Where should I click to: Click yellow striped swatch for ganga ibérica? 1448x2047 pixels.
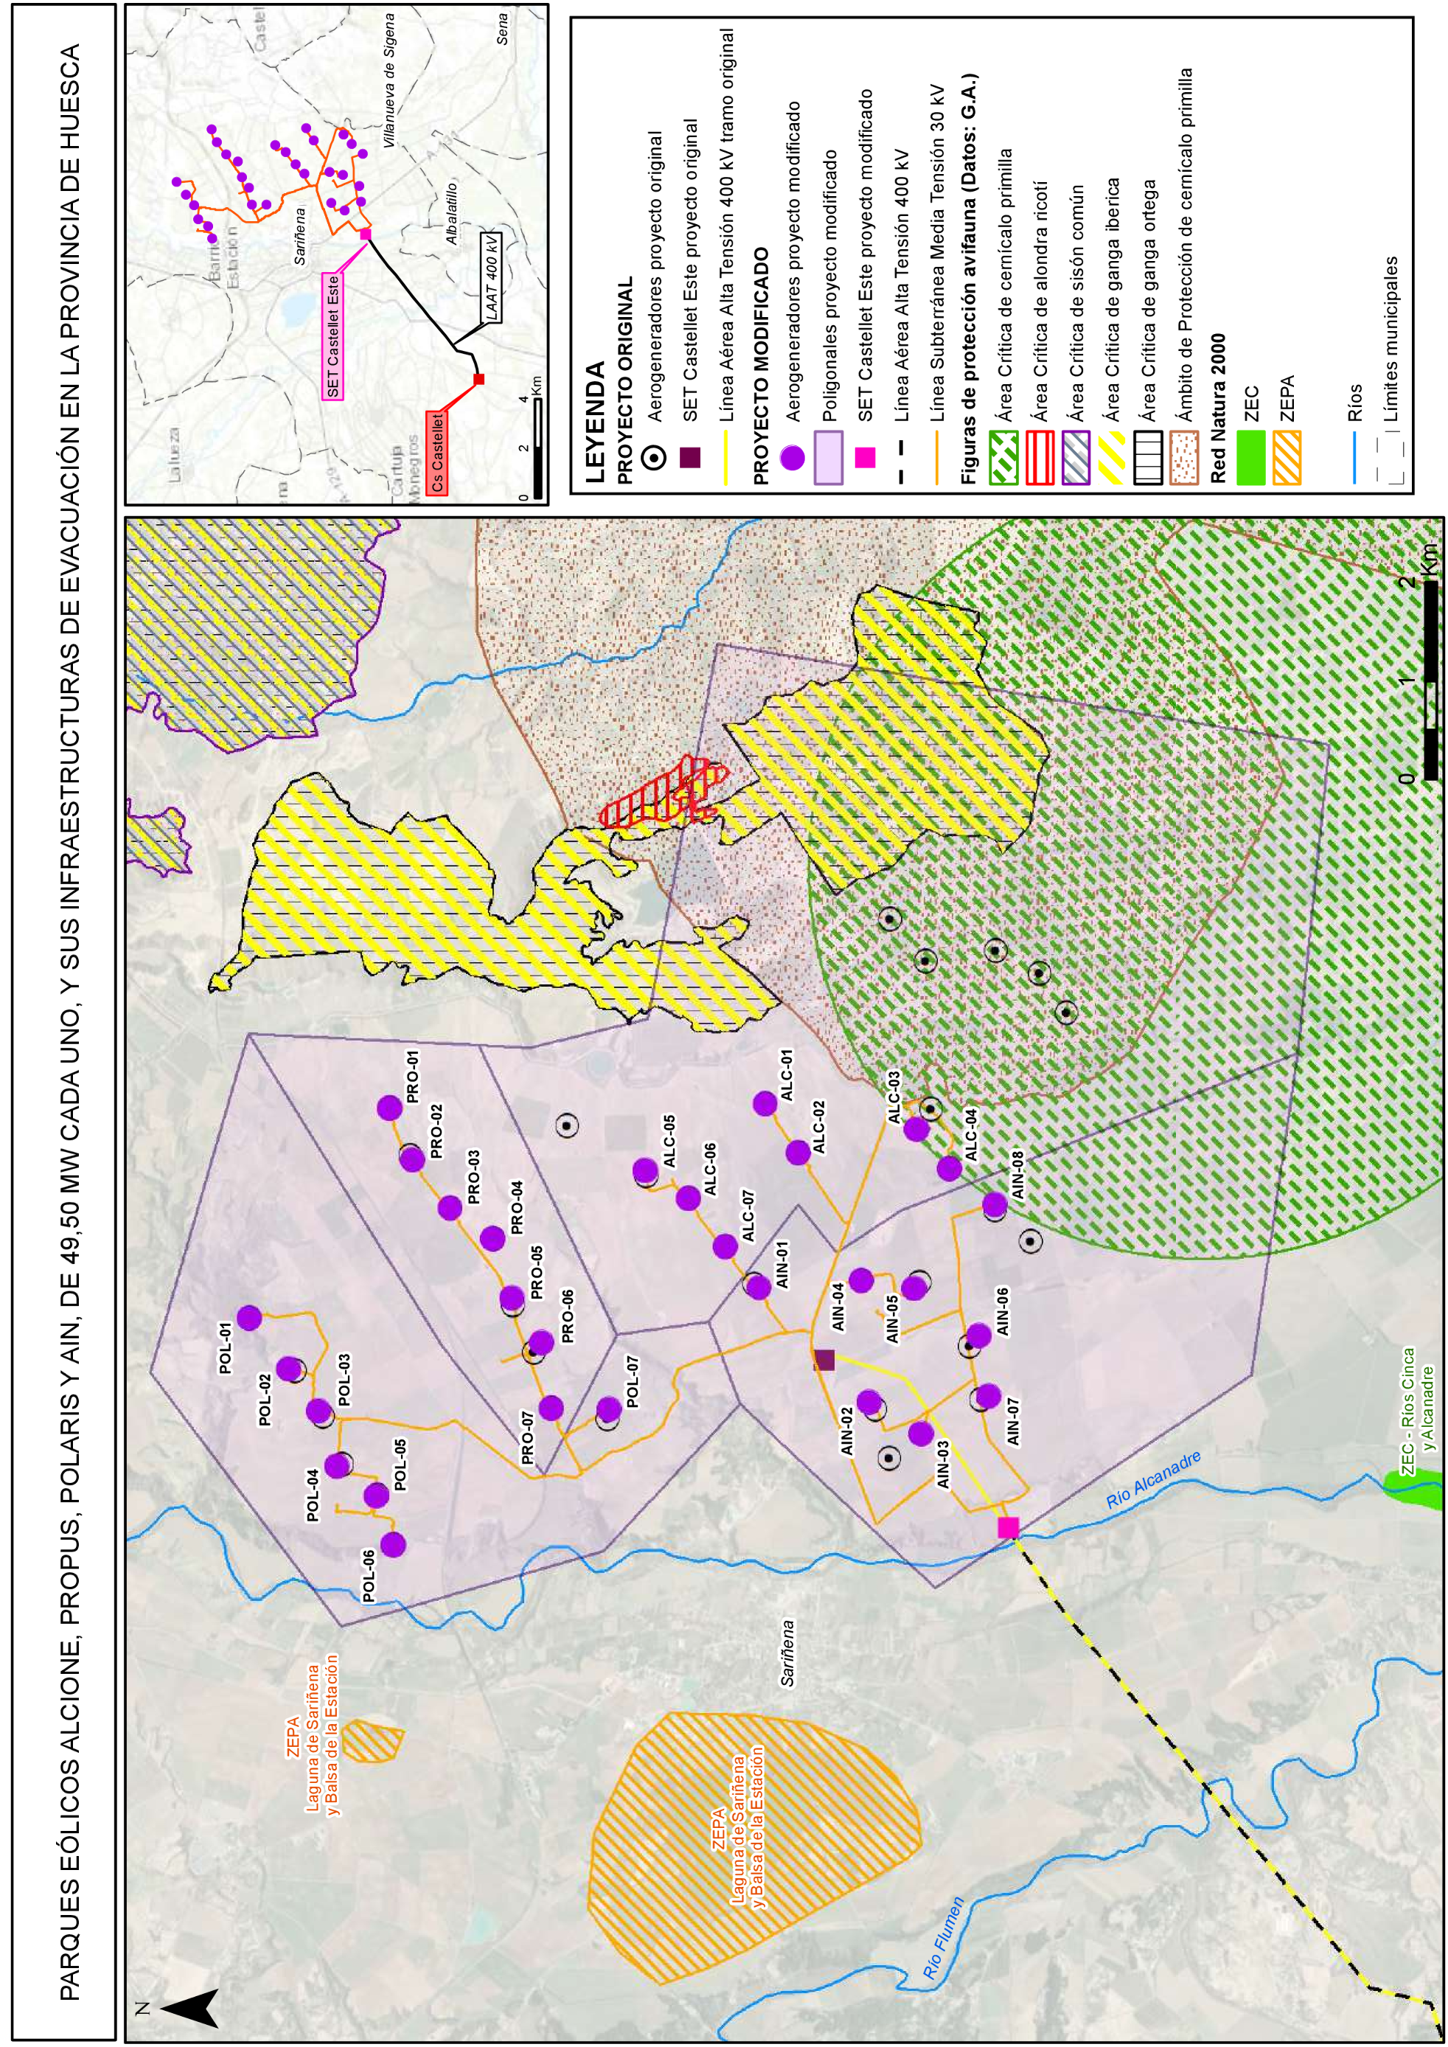1112,458
